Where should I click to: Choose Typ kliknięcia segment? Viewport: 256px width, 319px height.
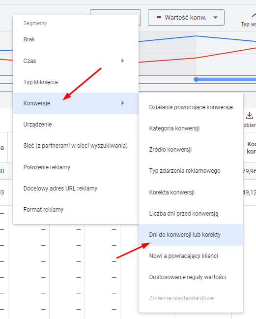pyautogui.click(x=76, y=82)
